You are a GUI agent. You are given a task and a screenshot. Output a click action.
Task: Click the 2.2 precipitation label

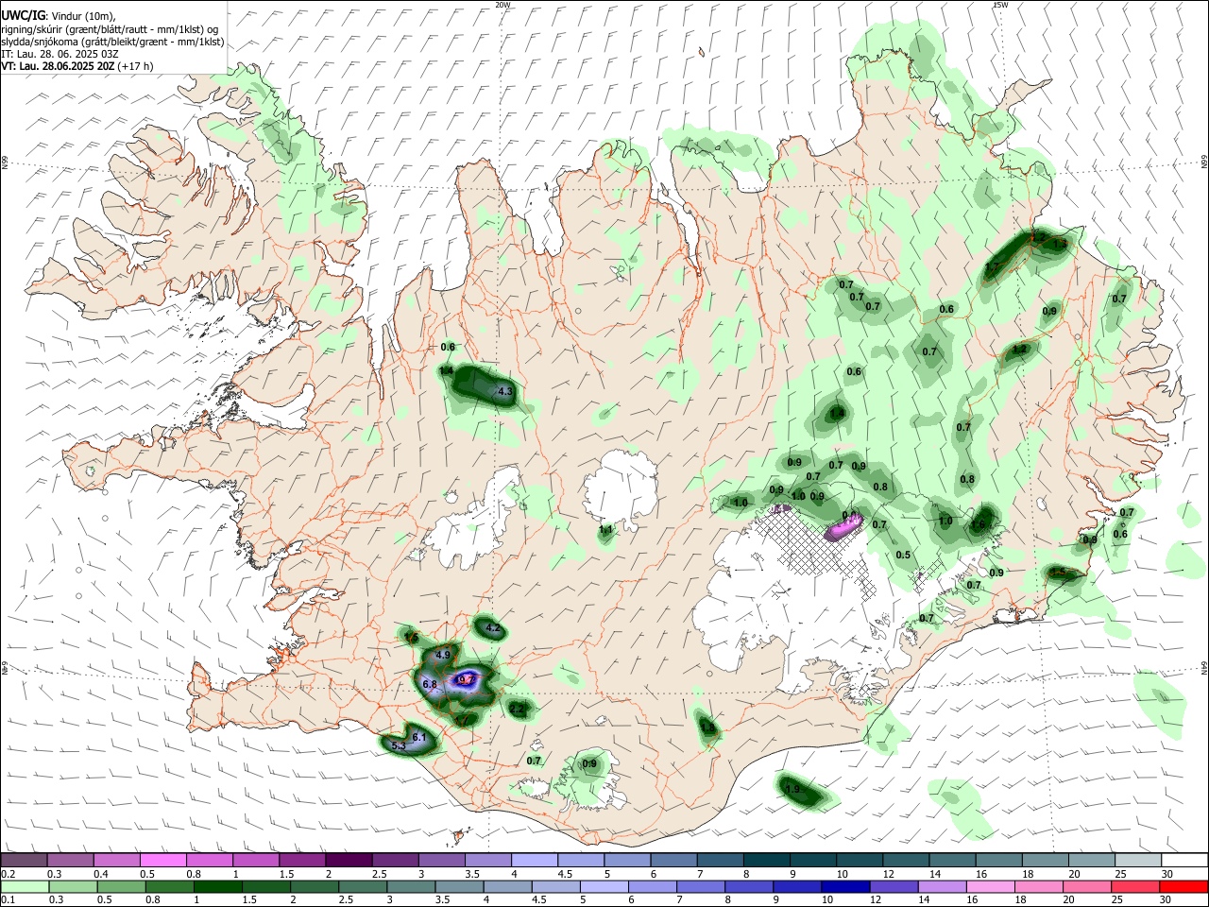point(517,709)
